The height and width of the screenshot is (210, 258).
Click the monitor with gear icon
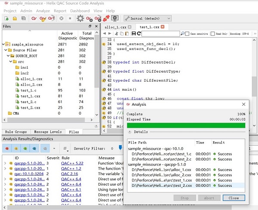coord(115,18)
